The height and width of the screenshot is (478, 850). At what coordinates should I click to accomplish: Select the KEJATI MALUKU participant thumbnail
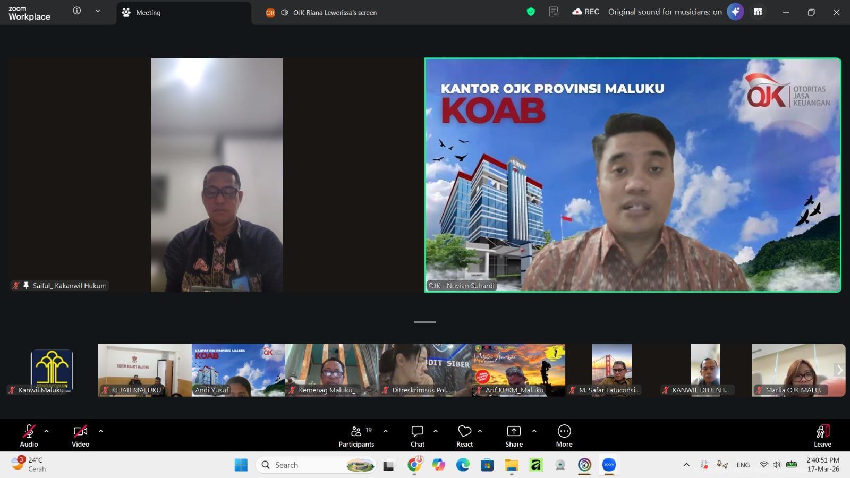point(144,370)
